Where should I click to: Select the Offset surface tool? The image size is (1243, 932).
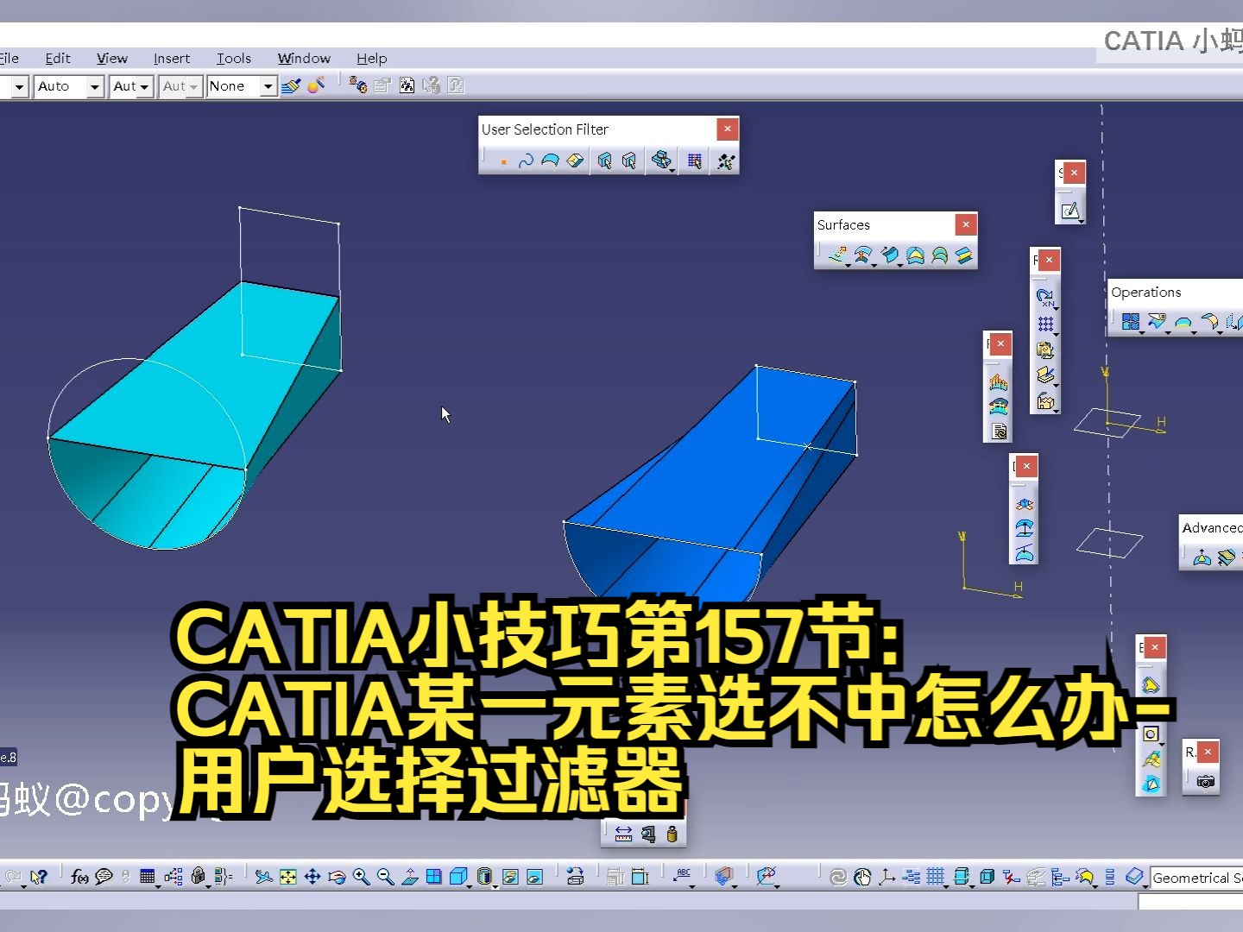point(862,255)
